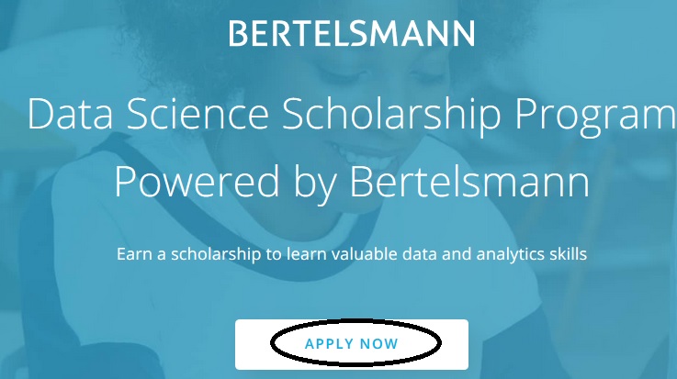677x379 pixels.
Task: Click the word 'Science' in the heading
Action: (x=197, y=114)
